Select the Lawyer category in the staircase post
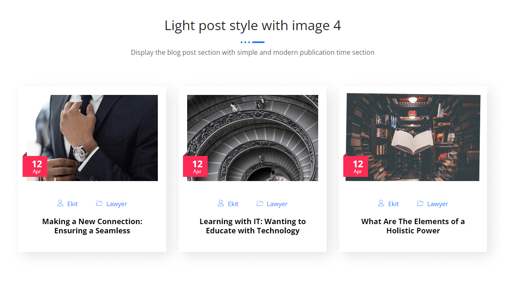The height and width of the screenshot is (281, 507). pos(277,204)
